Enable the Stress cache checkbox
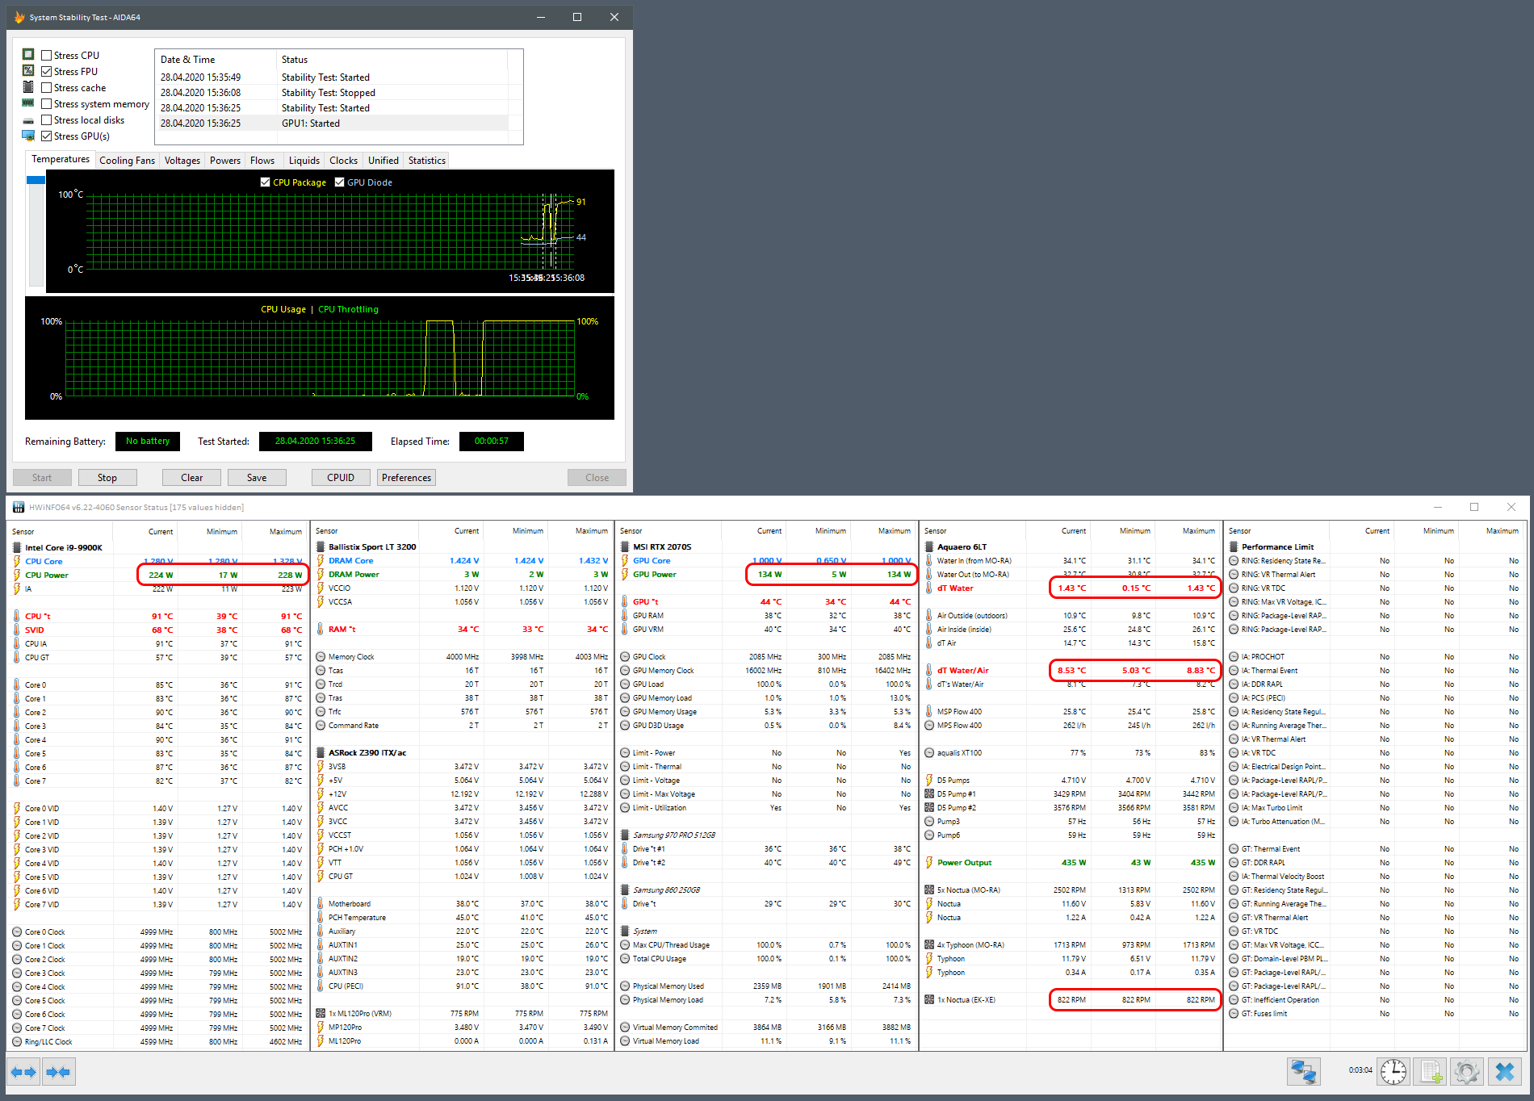 click(x=47, y=87)
